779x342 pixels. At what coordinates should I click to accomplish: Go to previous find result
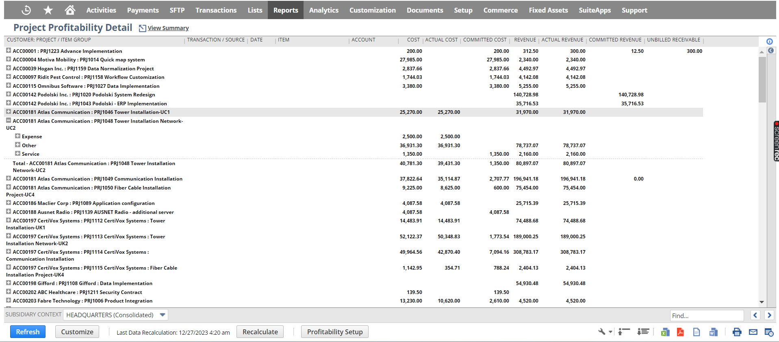[x=755, y=315]
